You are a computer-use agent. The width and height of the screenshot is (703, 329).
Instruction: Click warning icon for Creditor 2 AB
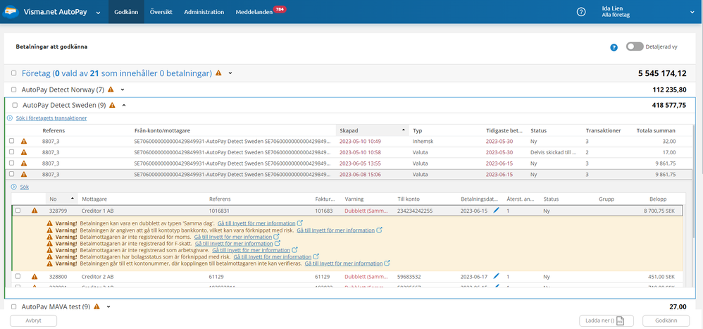[35, 277]
